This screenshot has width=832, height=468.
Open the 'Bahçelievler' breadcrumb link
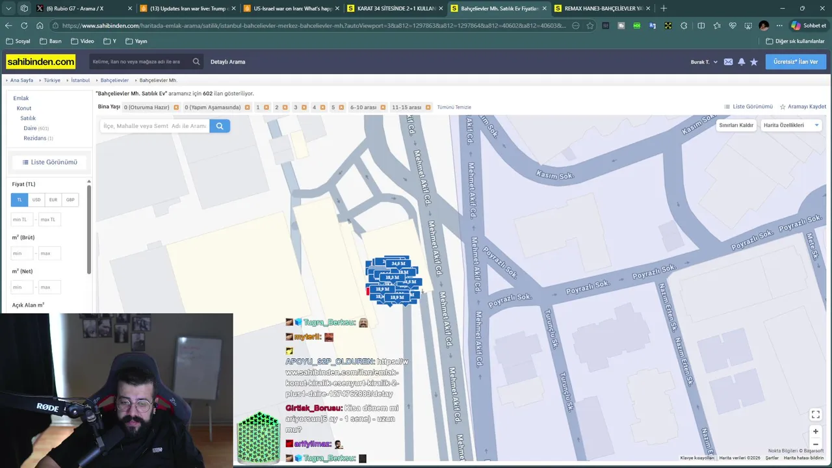click(114, 80)
